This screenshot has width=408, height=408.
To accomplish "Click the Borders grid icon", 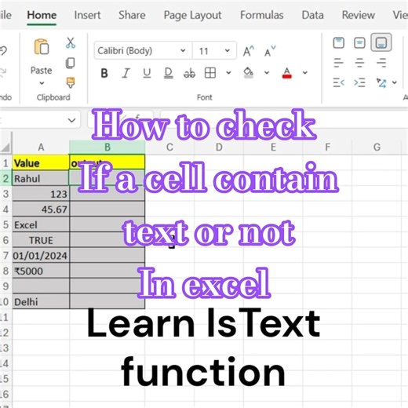I will pos(210,73).
